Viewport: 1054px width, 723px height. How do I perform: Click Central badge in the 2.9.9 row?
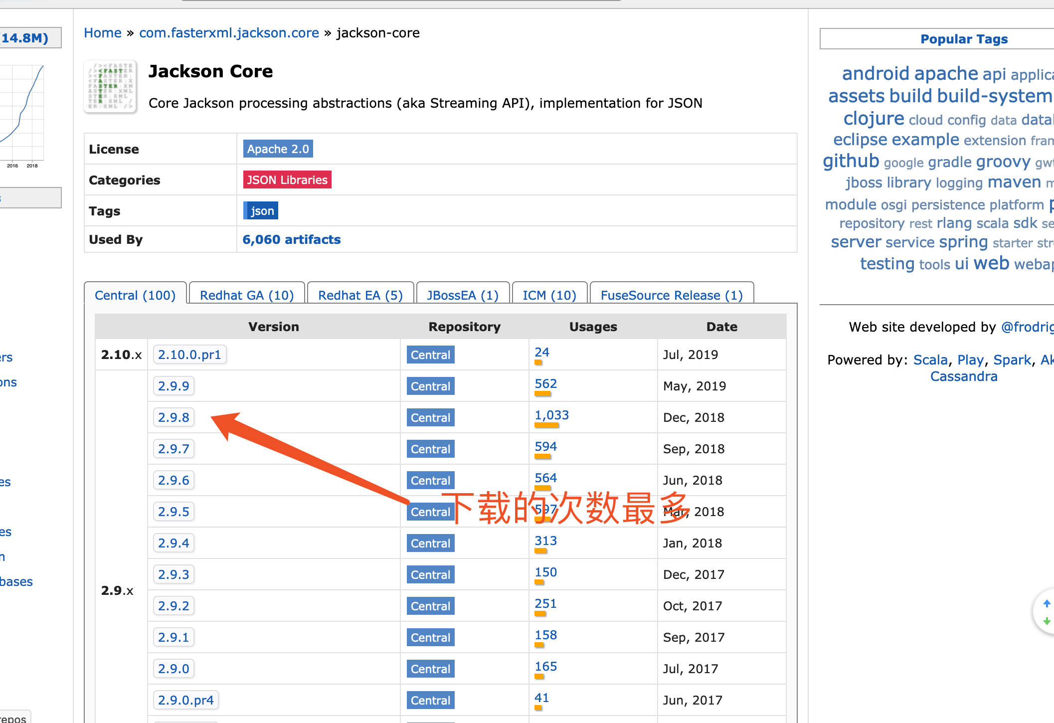point(431,386)
